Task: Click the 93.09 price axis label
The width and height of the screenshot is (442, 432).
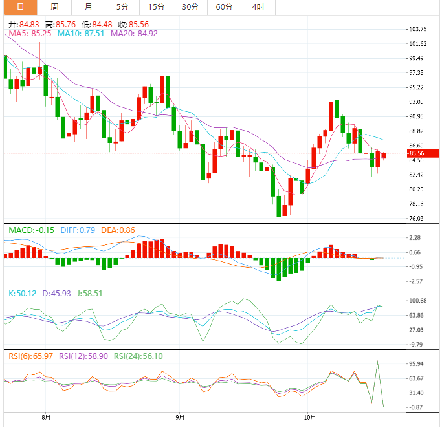Action: coord(416,102)
